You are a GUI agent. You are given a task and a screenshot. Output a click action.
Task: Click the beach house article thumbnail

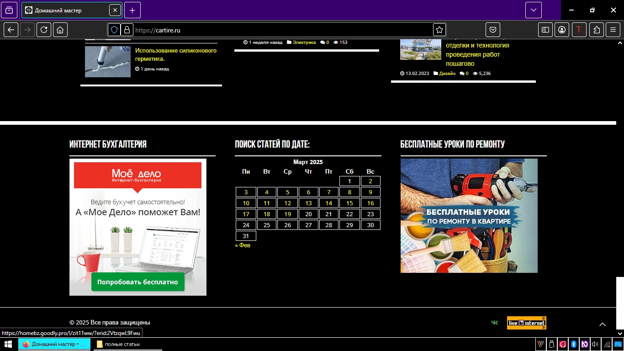pos(421,49)
